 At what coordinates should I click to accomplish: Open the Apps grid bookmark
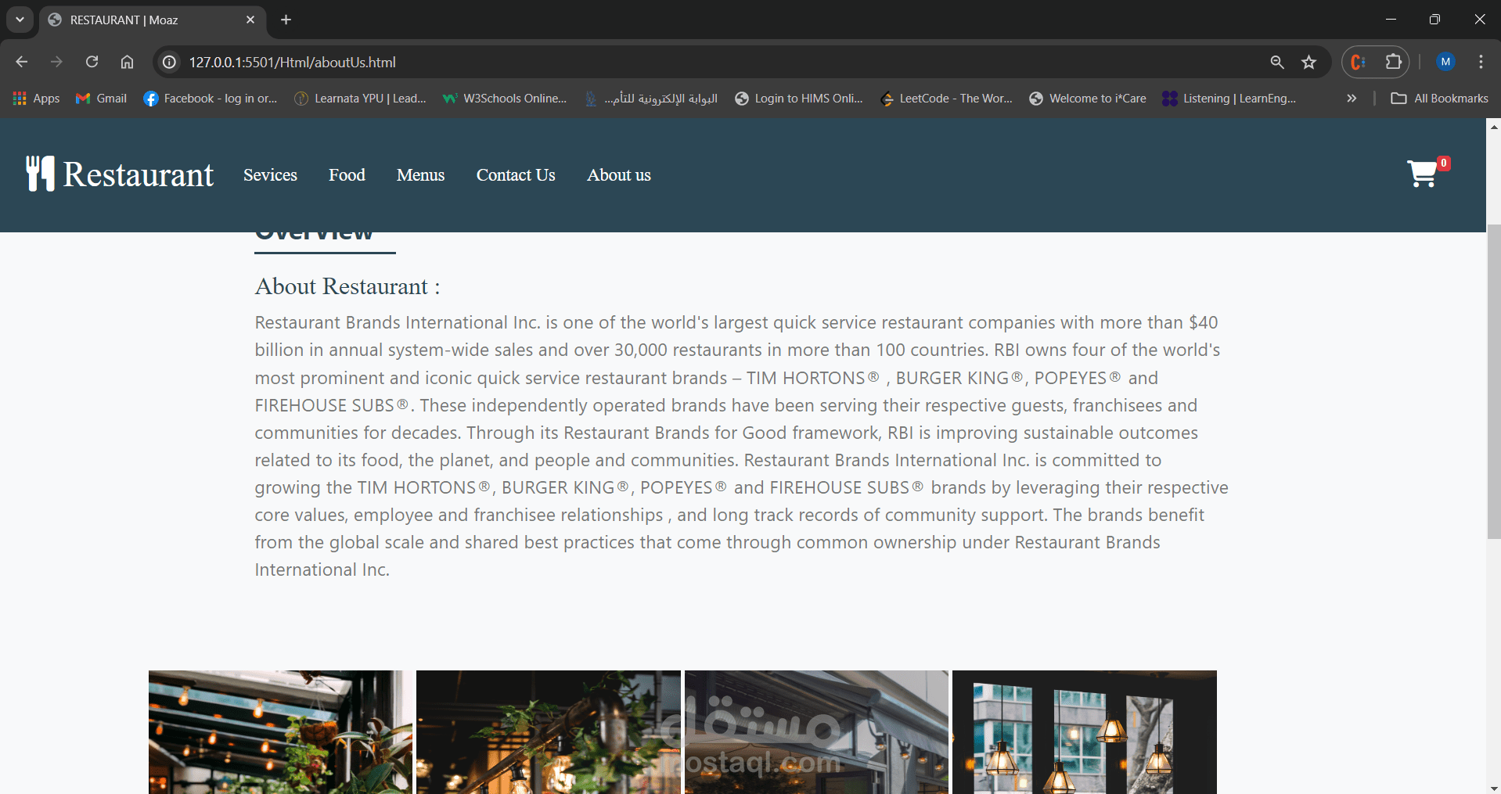coord(37,99)
